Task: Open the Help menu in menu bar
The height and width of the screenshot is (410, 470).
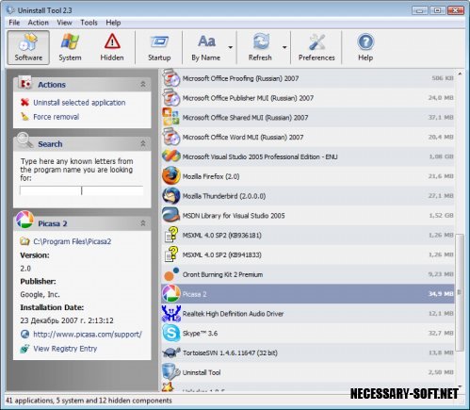Action: coord(113,23)
